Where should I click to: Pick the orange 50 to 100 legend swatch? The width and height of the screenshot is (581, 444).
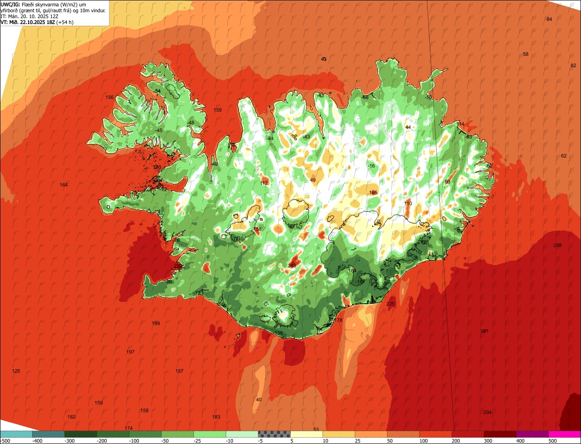[x=403, y=434]
